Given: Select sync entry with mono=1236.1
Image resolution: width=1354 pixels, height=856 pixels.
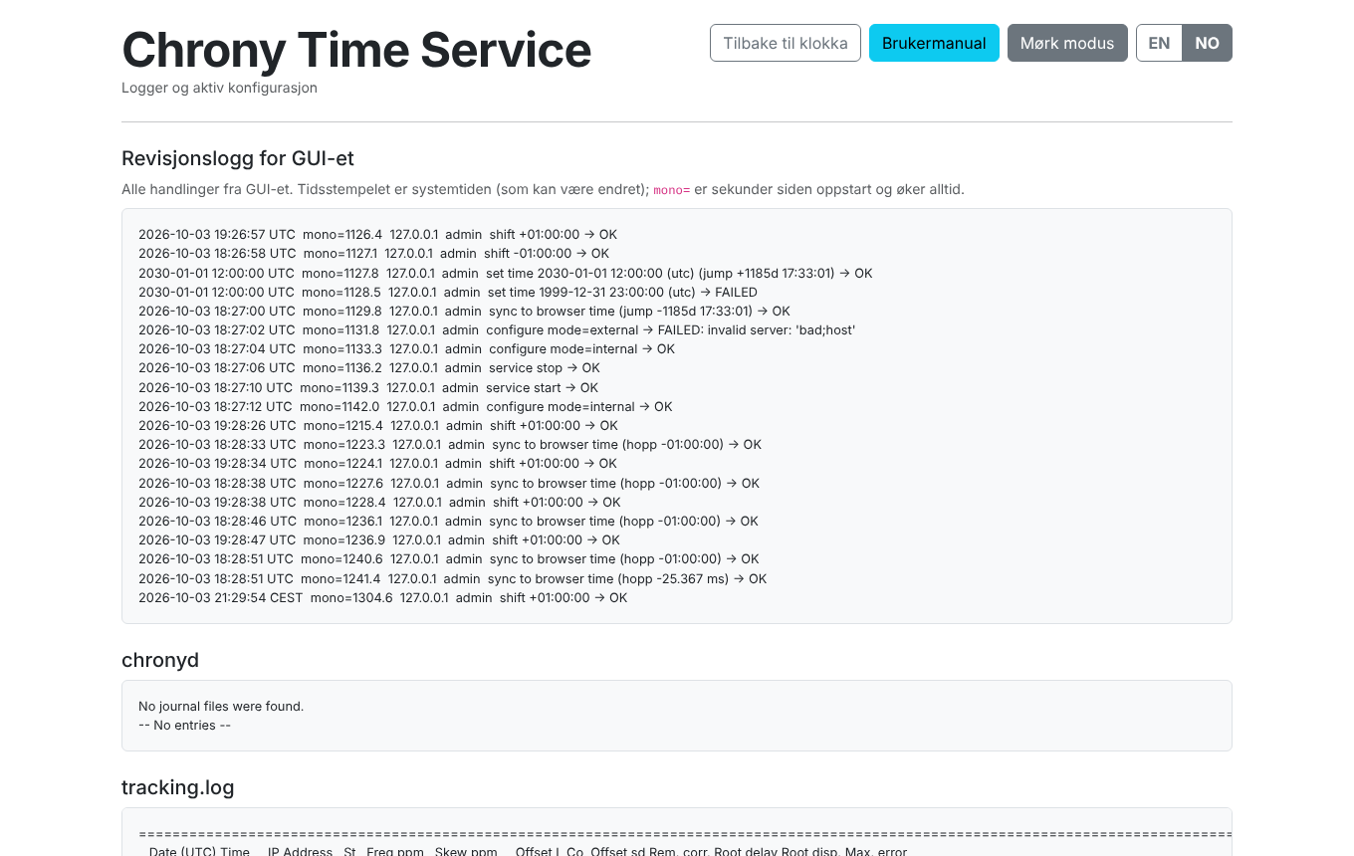Looking at the screenshot, I should pyautogui.click(x=448, y=522).
